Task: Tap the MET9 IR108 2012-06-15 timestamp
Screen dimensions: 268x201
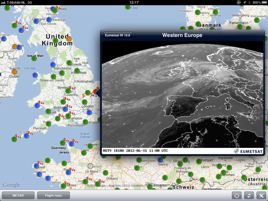Action: (x=135, y=151)
